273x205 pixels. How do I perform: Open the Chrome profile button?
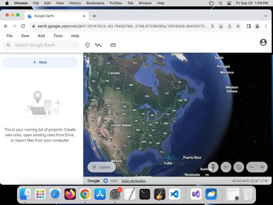[x=257, y=26]
